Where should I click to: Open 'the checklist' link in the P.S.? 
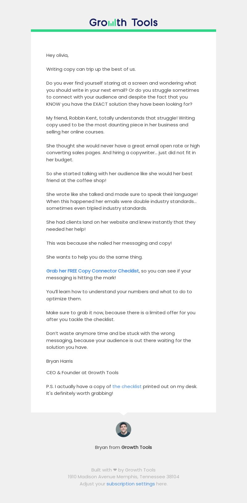(x=127, y=386)
